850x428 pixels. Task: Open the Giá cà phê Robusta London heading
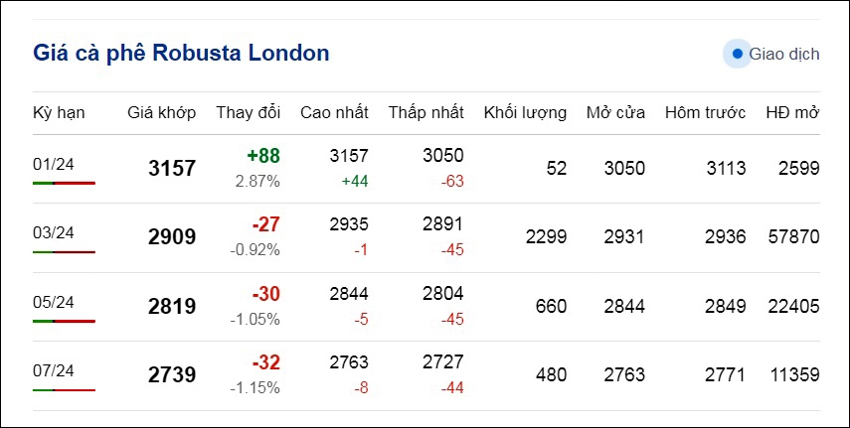(x=181, y=53)
